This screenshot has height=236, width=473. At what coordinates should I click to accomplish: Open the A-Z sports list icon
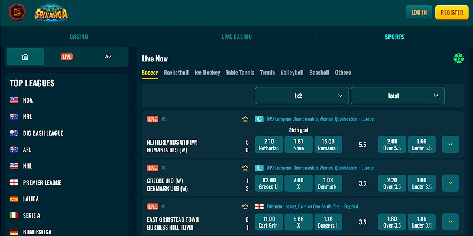108,57
